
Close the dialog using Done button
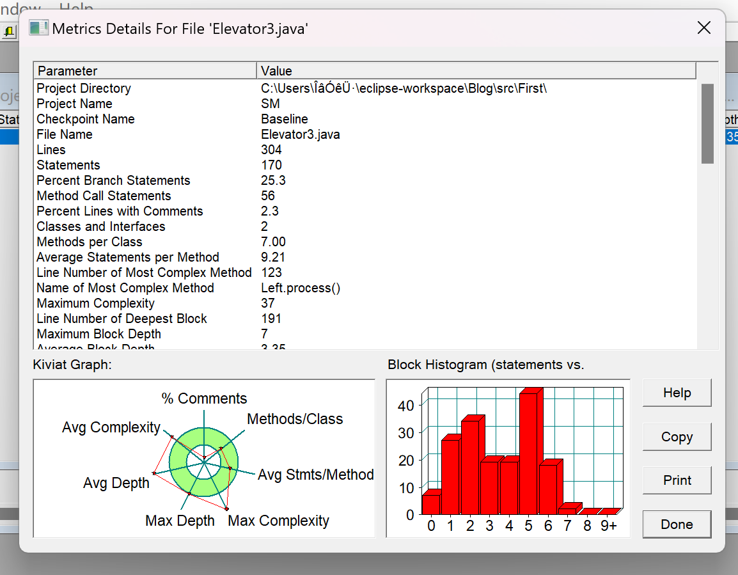[677, 524]
